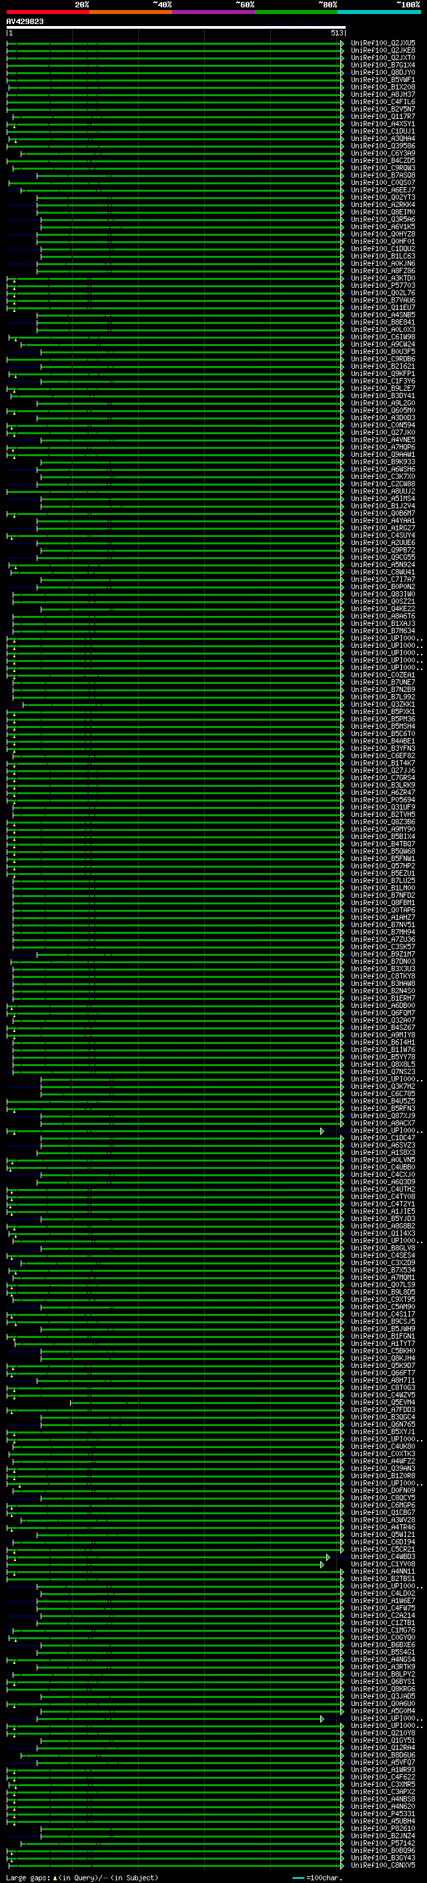Select hit label UniRef100_Q8DJY0
427x1883 pixels.
pos(383,72)
